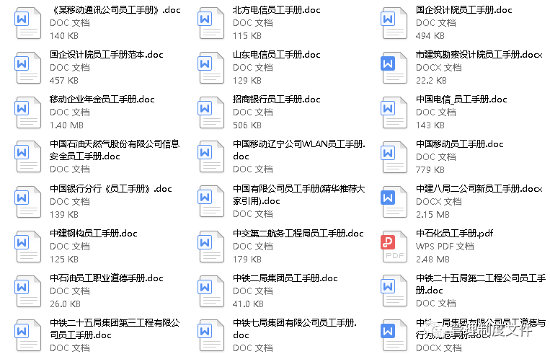Click the icon for 中石油员工职业道德手册.doc

coord(28,291)
